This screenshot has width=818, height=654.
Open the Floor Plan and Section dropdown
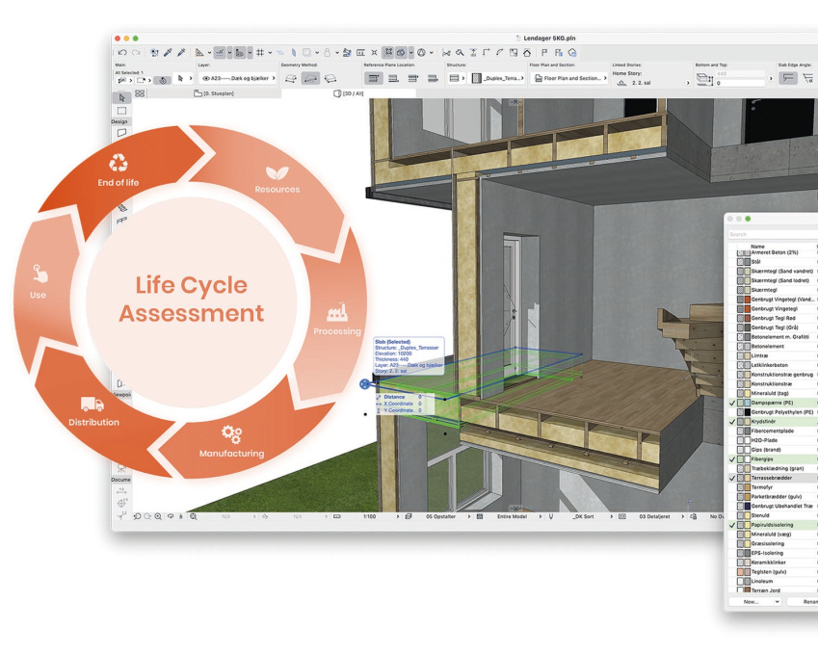pos(568,79)
